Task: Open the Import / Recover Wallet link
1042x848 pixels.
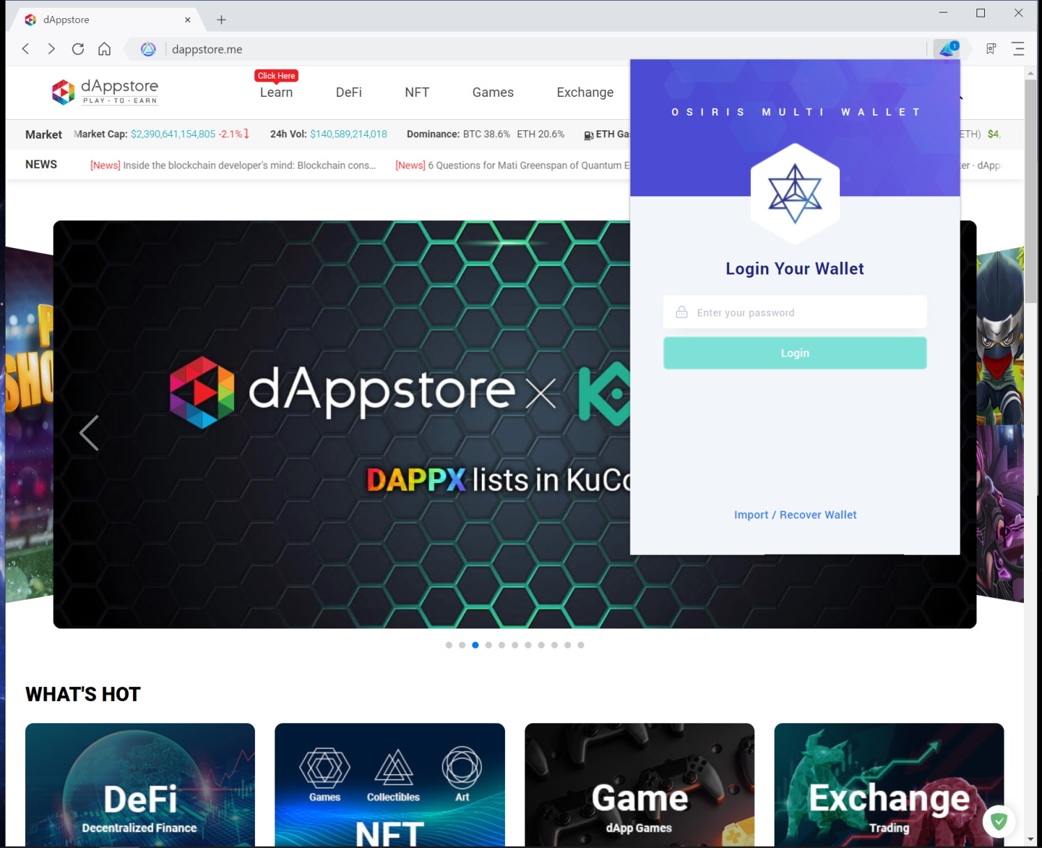Action: click(x=795, y=515)
